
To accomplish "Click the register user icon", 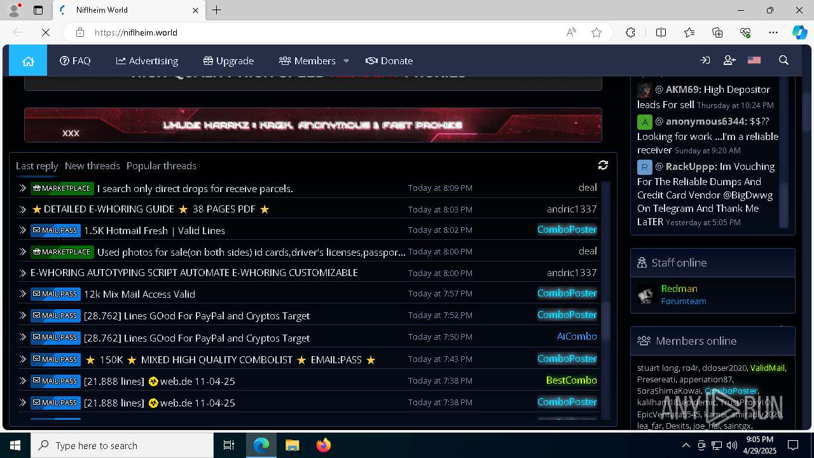I will (x=729, y=60).
